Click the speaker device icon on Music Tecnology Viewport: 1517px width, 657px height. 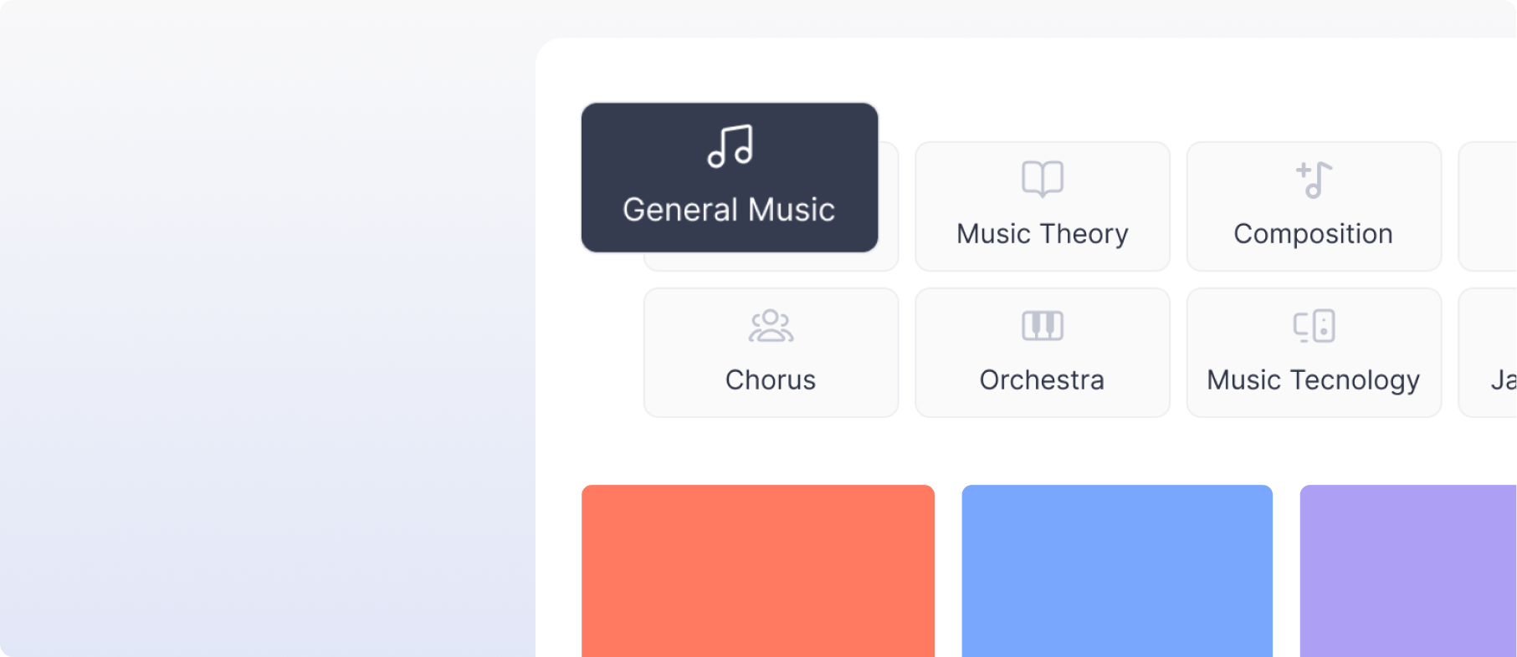tap(1313, 326)
